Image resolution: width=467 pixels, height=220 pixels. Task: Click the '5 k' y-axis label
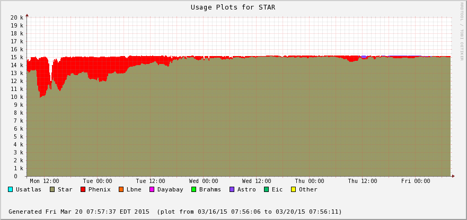(19, 136)
